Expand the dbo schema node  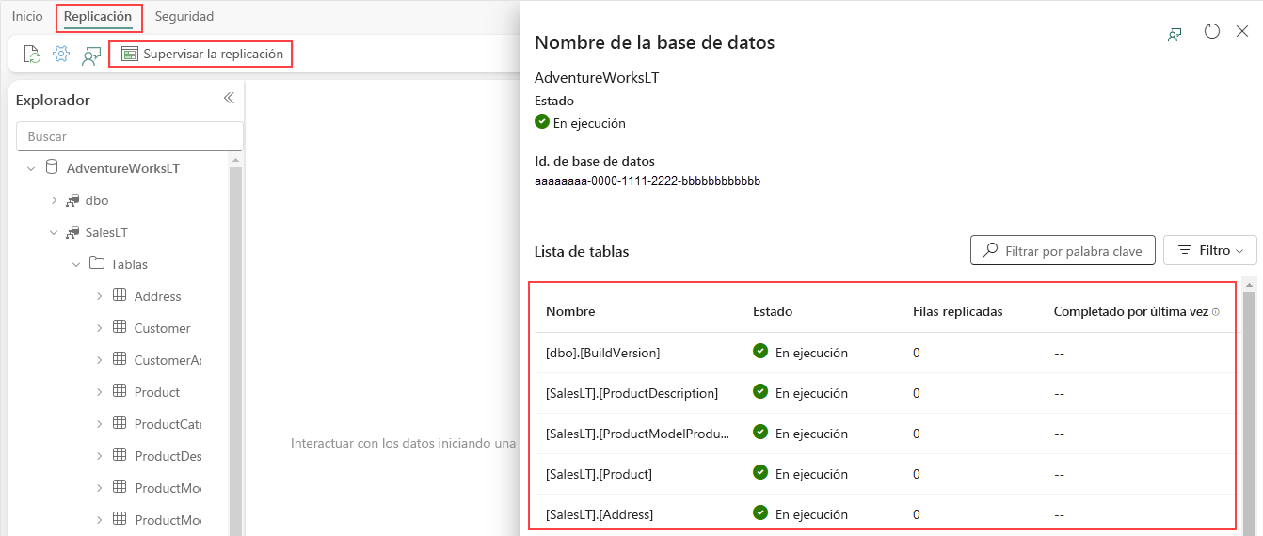[54, 200]
